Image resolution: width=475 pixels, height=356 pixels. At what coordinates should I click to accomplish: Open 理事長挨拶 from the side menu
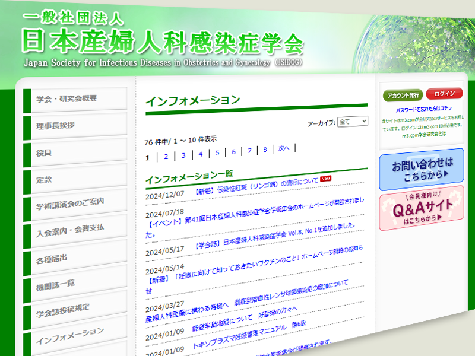tap(55, 125)
